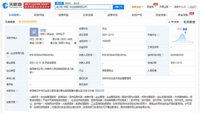This screenshot has height=113, width=200.
Task: Select the 查公司 search tab
Action: point(59,3)
